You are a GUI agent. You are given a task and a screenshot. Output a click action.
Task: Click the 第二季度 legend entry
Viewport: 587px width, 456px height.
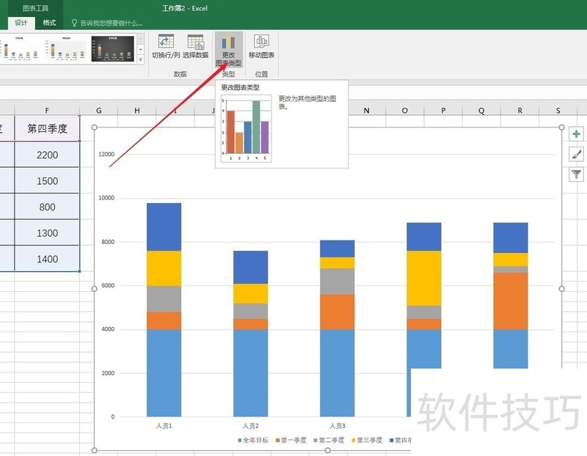(329, 441)
